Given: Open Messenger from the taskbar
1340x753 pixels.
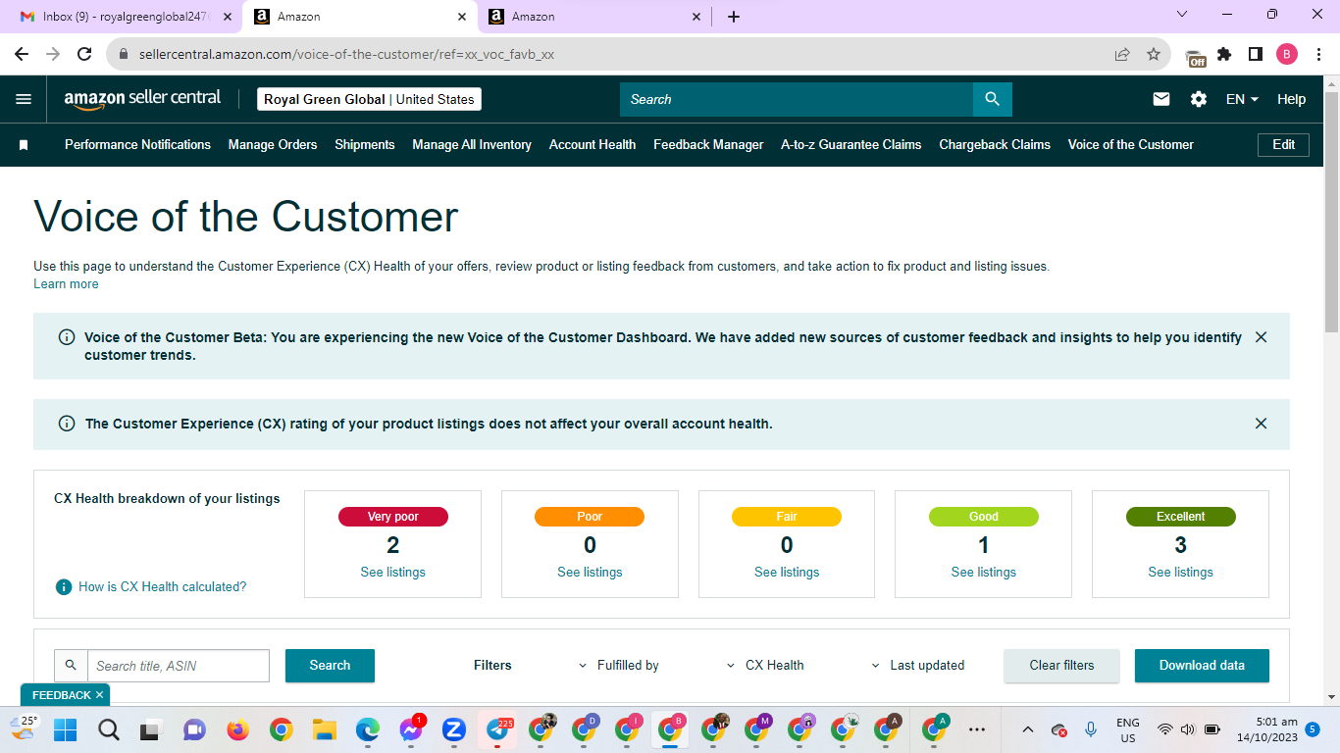Looking at the screenshot, I should pyautogui.click(x=411, y=729).
